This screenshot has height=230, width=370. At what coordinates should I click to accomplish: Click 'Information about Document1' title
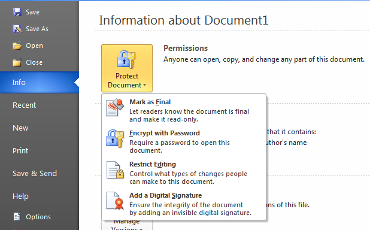coord(184,20)
